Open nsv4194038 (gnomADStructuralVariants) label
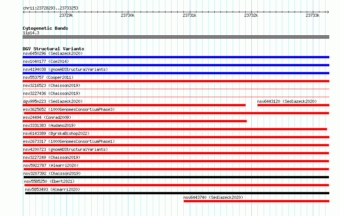This screenshot has width=340, height=216. (x=65, y=69)
